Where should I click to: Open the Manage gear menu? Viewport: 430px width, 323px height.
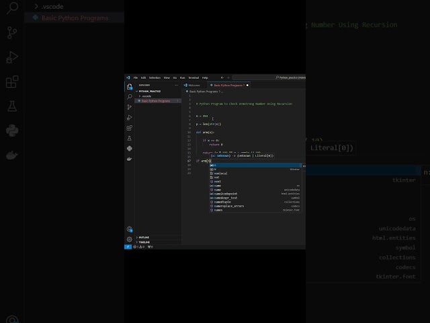(130, 240)
